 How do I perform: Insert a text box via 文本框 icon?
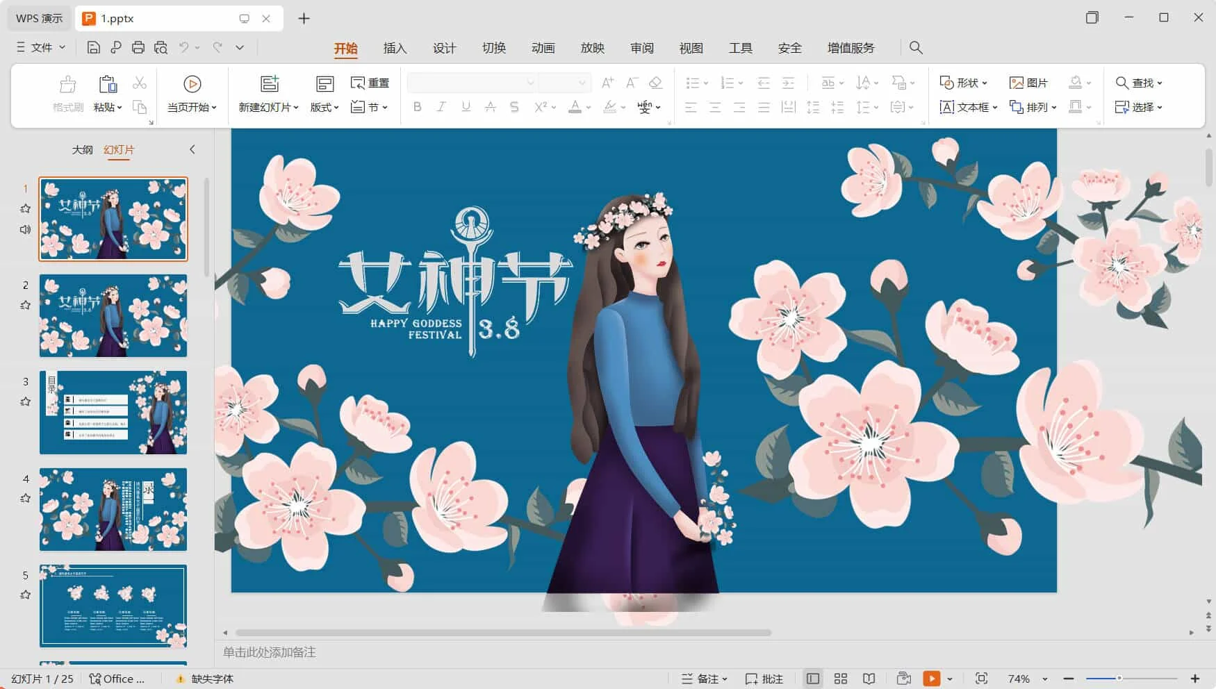tap(967, 107)
